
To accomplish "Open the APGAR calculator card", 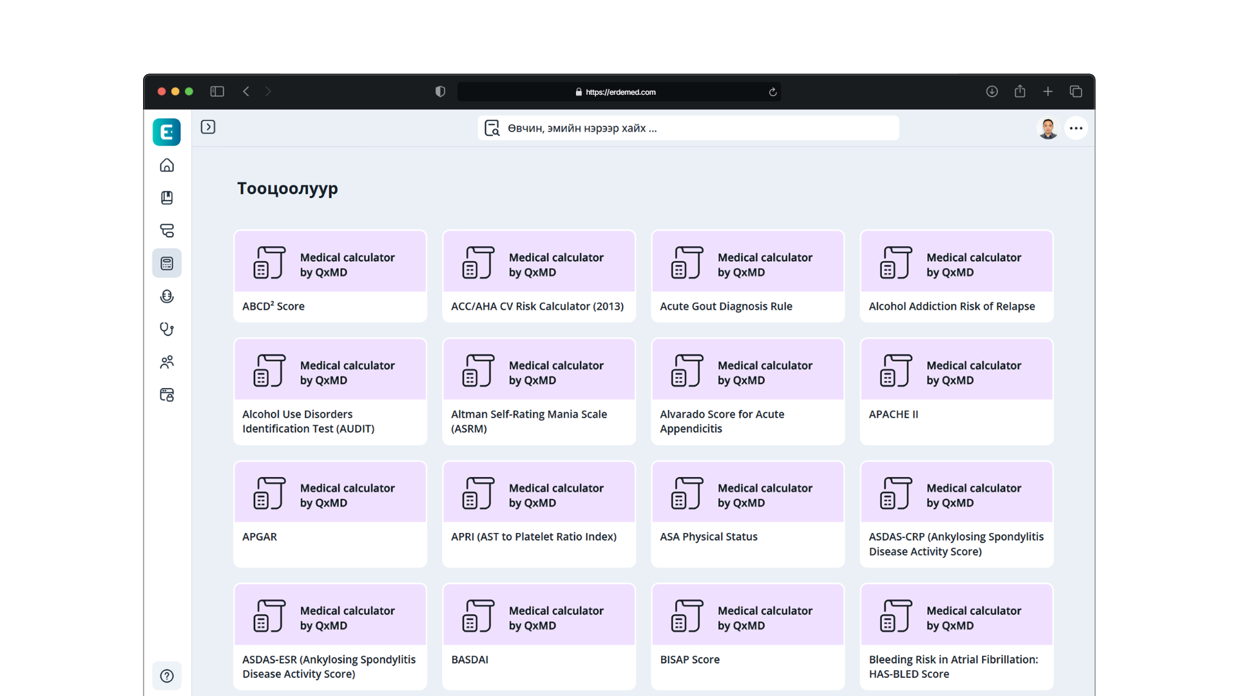I will [331, 514].
